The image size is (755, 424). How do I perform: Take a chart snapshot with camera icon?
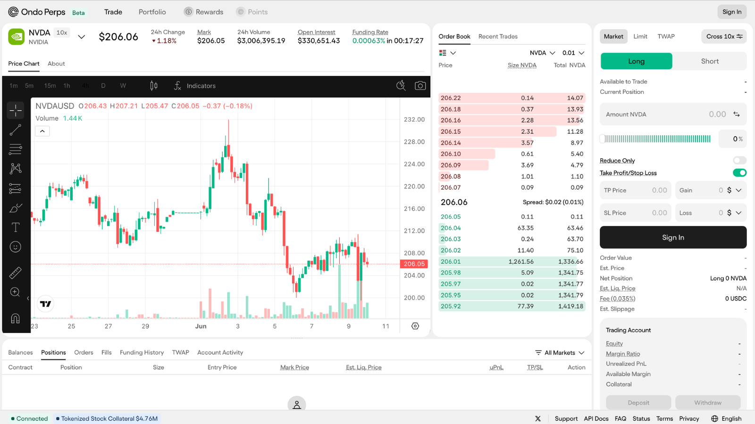click(x=420, y=86)
